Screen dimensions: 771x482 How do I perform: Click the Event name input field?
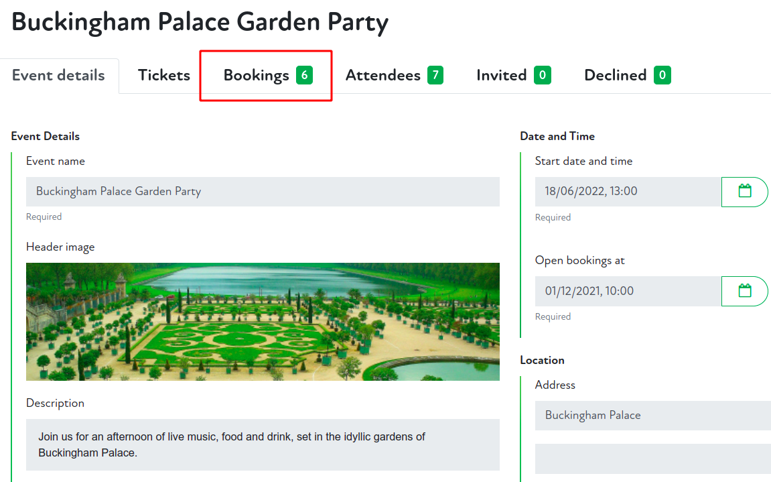(263, 192)
